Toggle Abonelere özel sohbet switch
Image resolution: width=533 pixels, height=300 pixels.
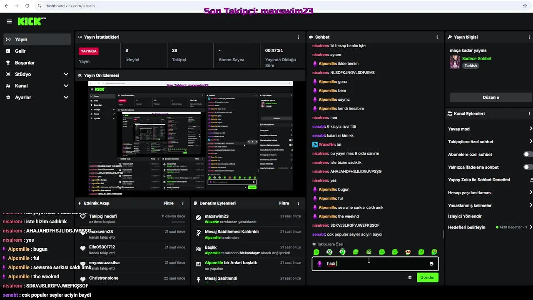(x=528, y=154)
